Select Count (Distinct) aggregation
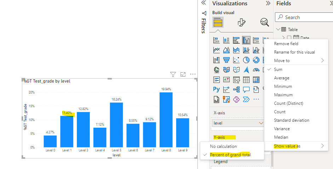The image size is (333, 169). [296, 103]
